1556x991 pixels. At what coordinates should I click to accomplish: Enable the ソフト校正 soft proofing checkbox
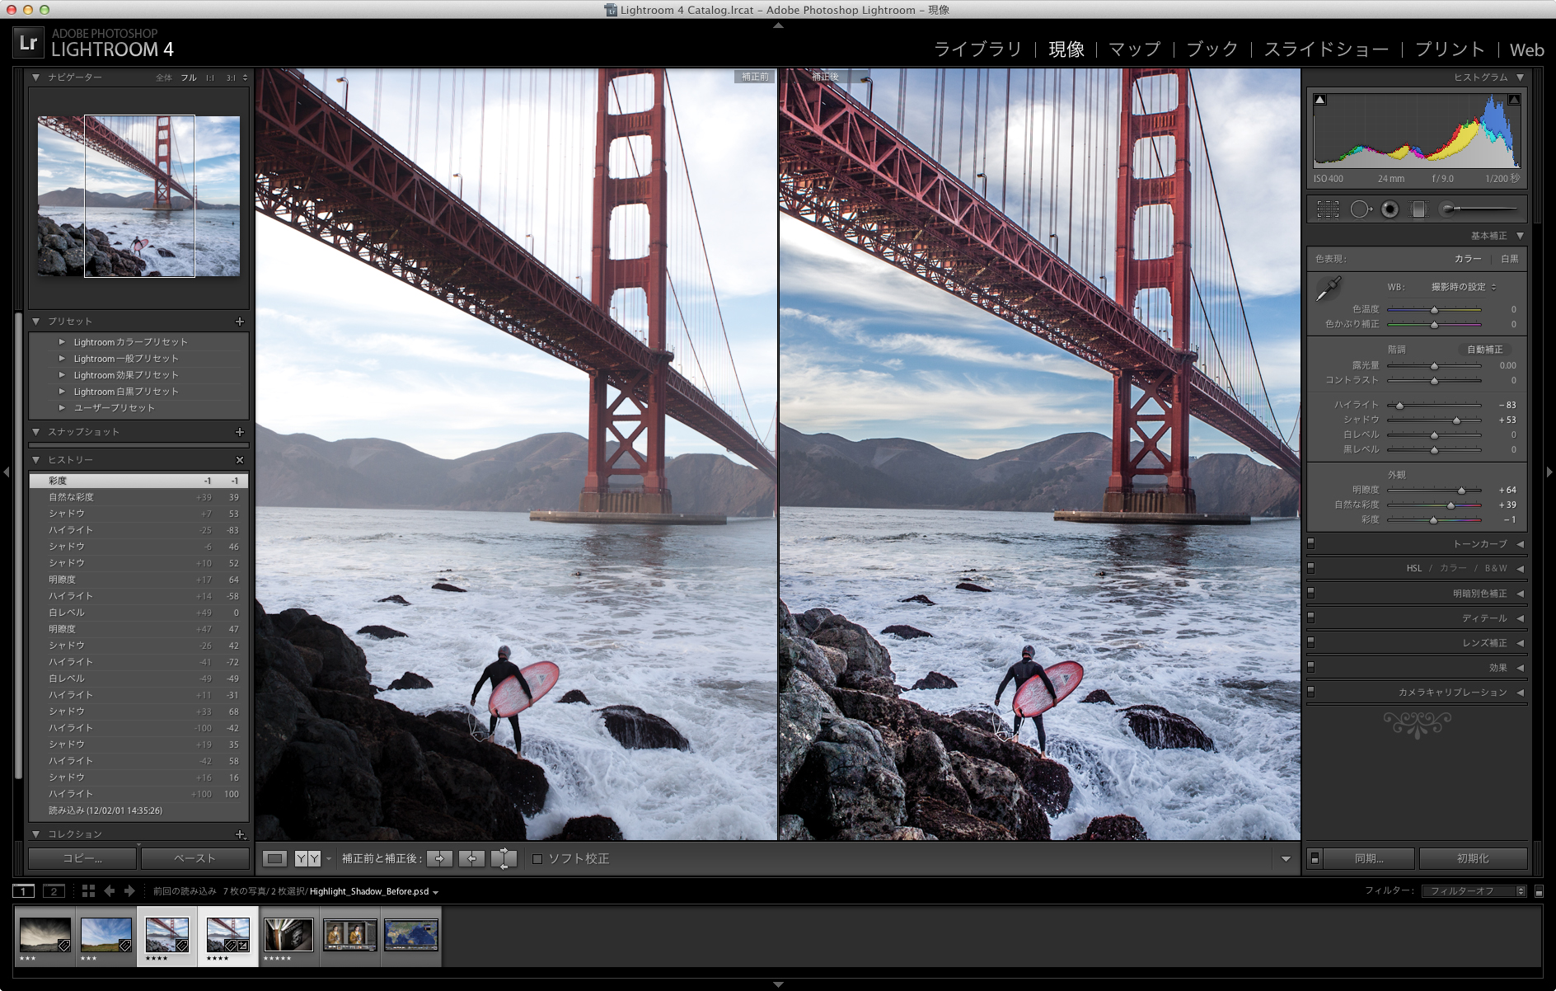coord(537,859)
